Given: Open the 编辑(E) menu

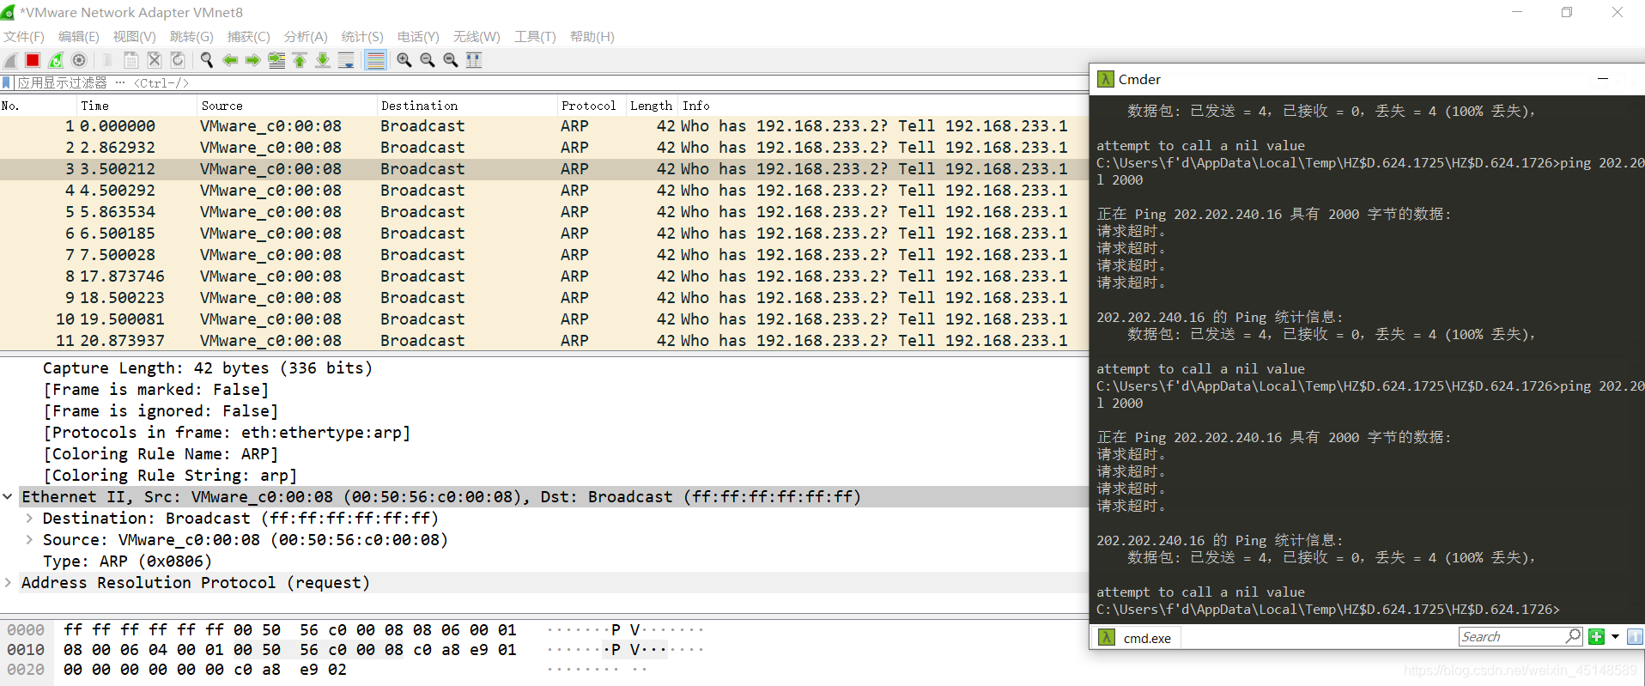Looking at the screenshot, I should (79, 37).
